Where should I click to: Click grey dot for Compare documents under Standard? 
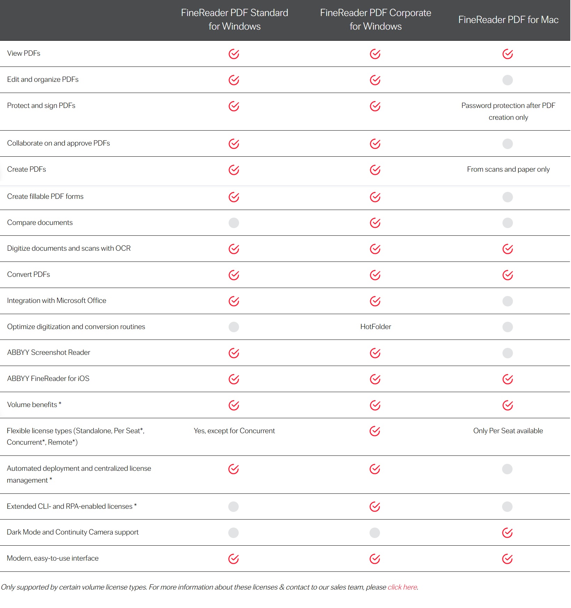click(234, 223)
